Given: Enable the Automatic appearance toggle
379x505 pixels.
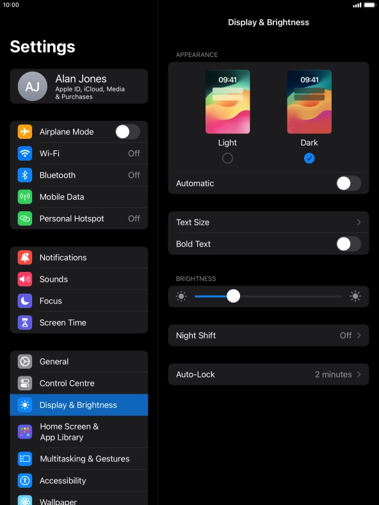Looking at the screenshot, I should (x=349, y=183).
